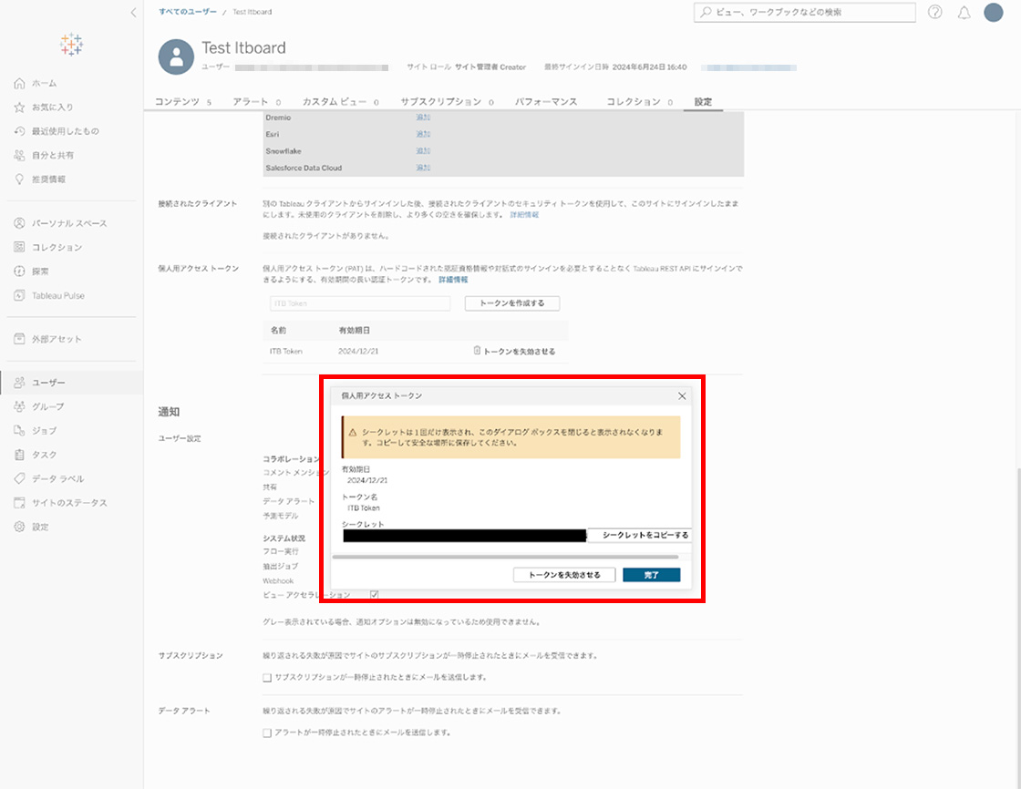
Task: Switch to the Subscriptions (サブスクリプション) tab
Action: click(x=441, y=102)
